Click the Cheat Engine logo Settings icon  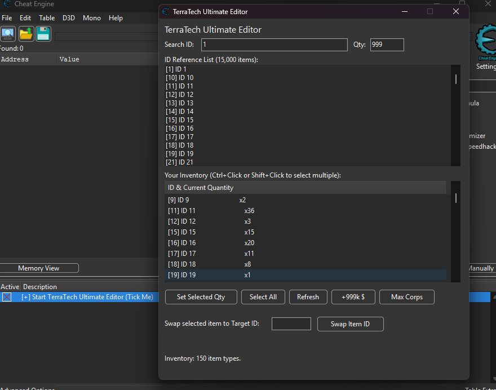486,43
